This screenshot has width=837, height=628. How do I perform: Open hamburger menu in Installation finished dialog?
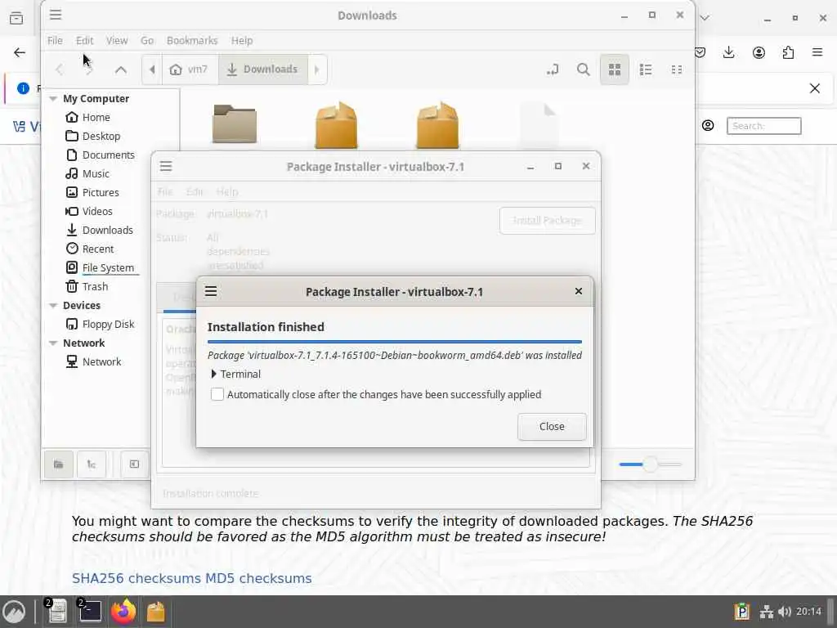point(211,291)
